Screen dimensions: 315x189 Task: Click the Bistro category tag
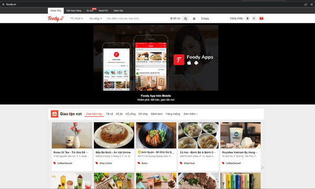coord(144,163)
